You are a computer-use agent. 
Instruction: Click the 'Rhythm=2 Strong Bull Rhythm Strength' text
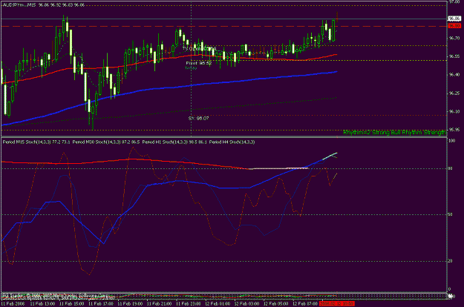point(394,133)
